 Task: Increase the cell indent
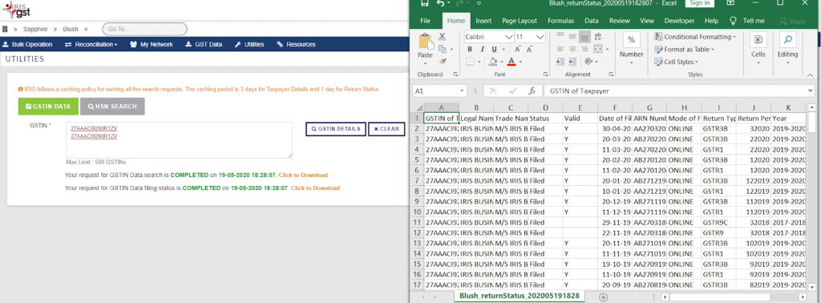(x=572, y=62)
